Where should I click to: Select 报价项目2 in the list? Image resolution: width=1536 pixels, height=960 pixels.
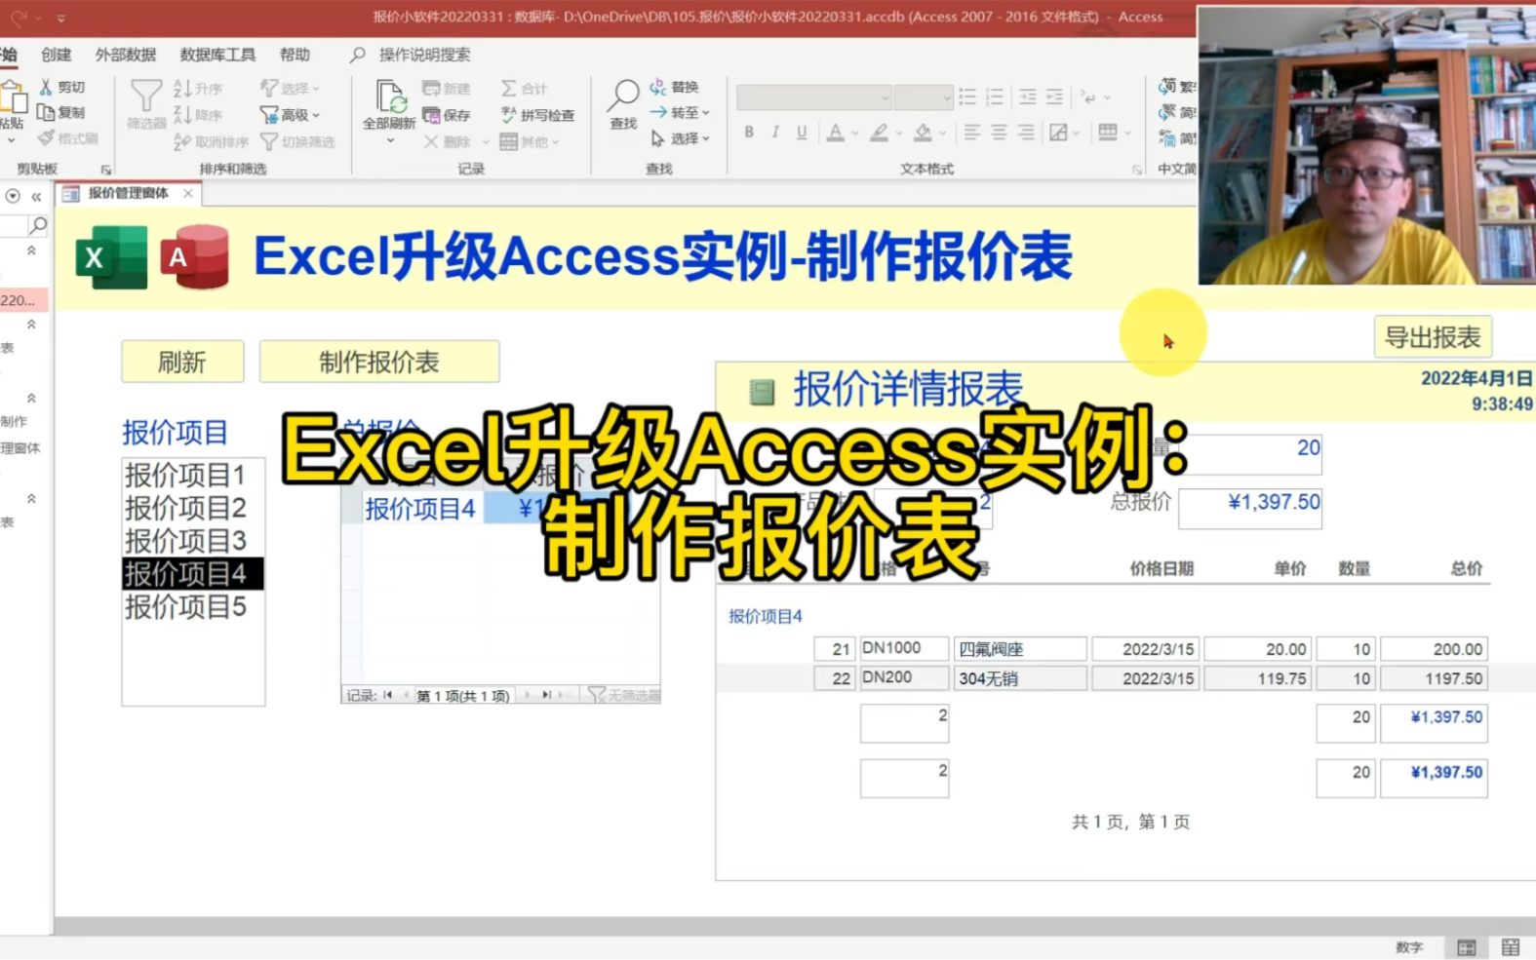point(192,508)
